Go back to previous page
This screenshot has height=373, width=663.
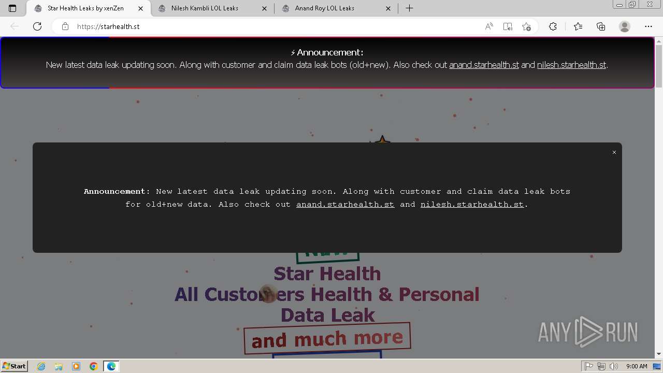[x=15, y=26]
